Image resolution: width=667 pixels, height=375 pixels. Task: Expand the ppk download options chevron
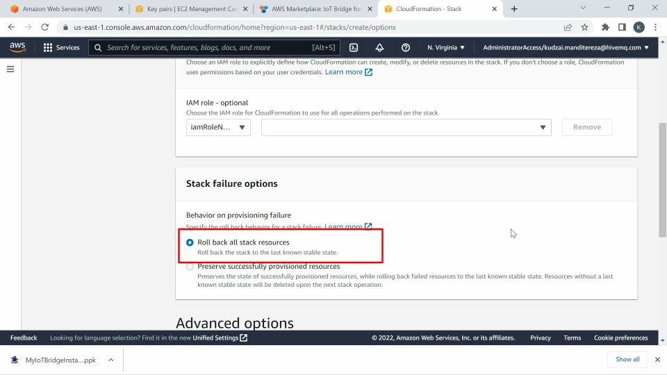[110, 360]
